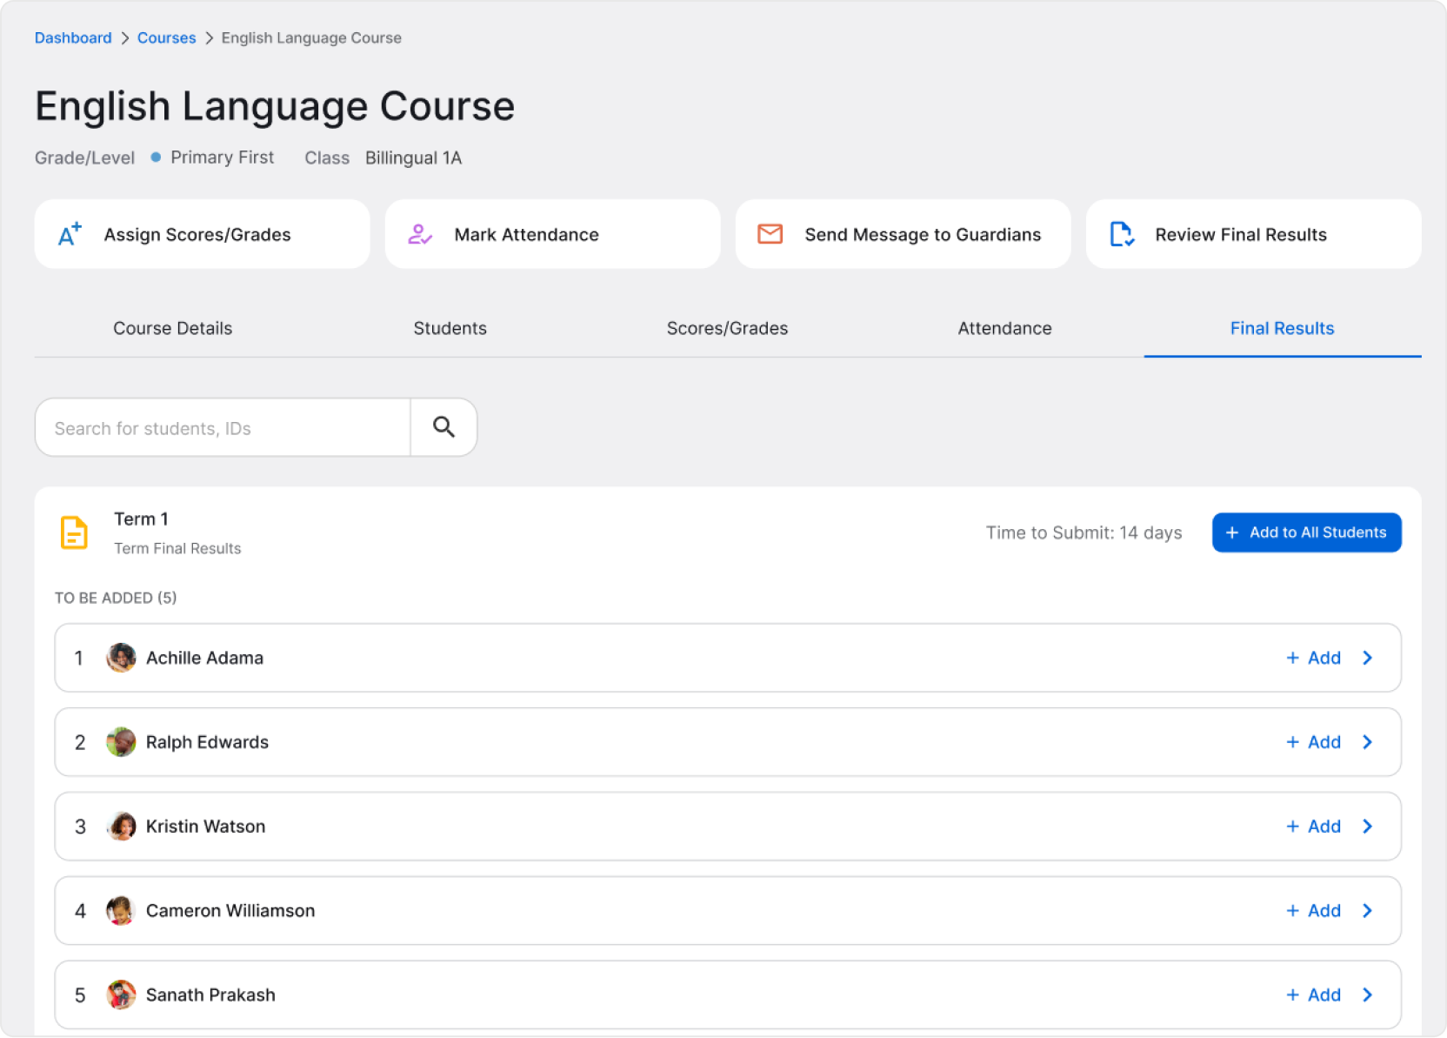
Task: Click the yellow Term 1 document icon
Action: tap(74, 532)
